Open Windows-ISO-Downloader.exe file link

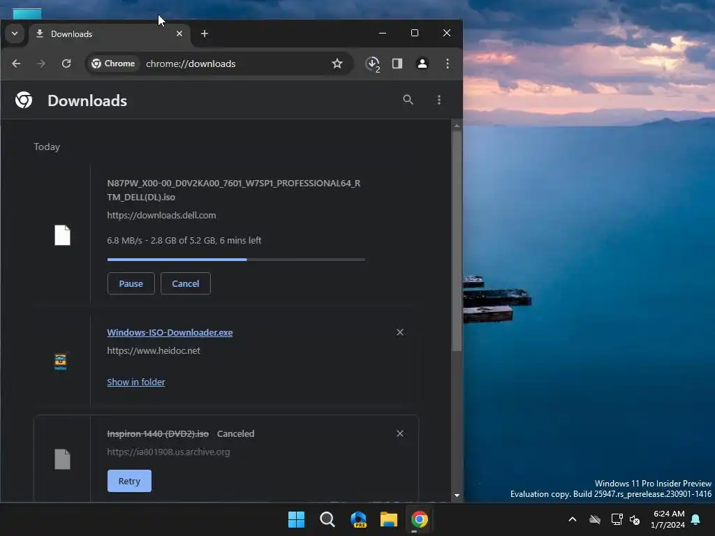pyautogui.click(x=170, y=333)
